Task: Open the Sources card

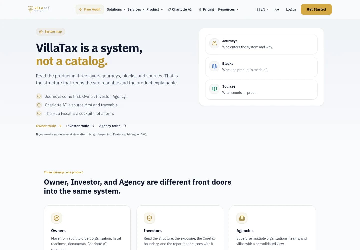Action: pos(261,90)
